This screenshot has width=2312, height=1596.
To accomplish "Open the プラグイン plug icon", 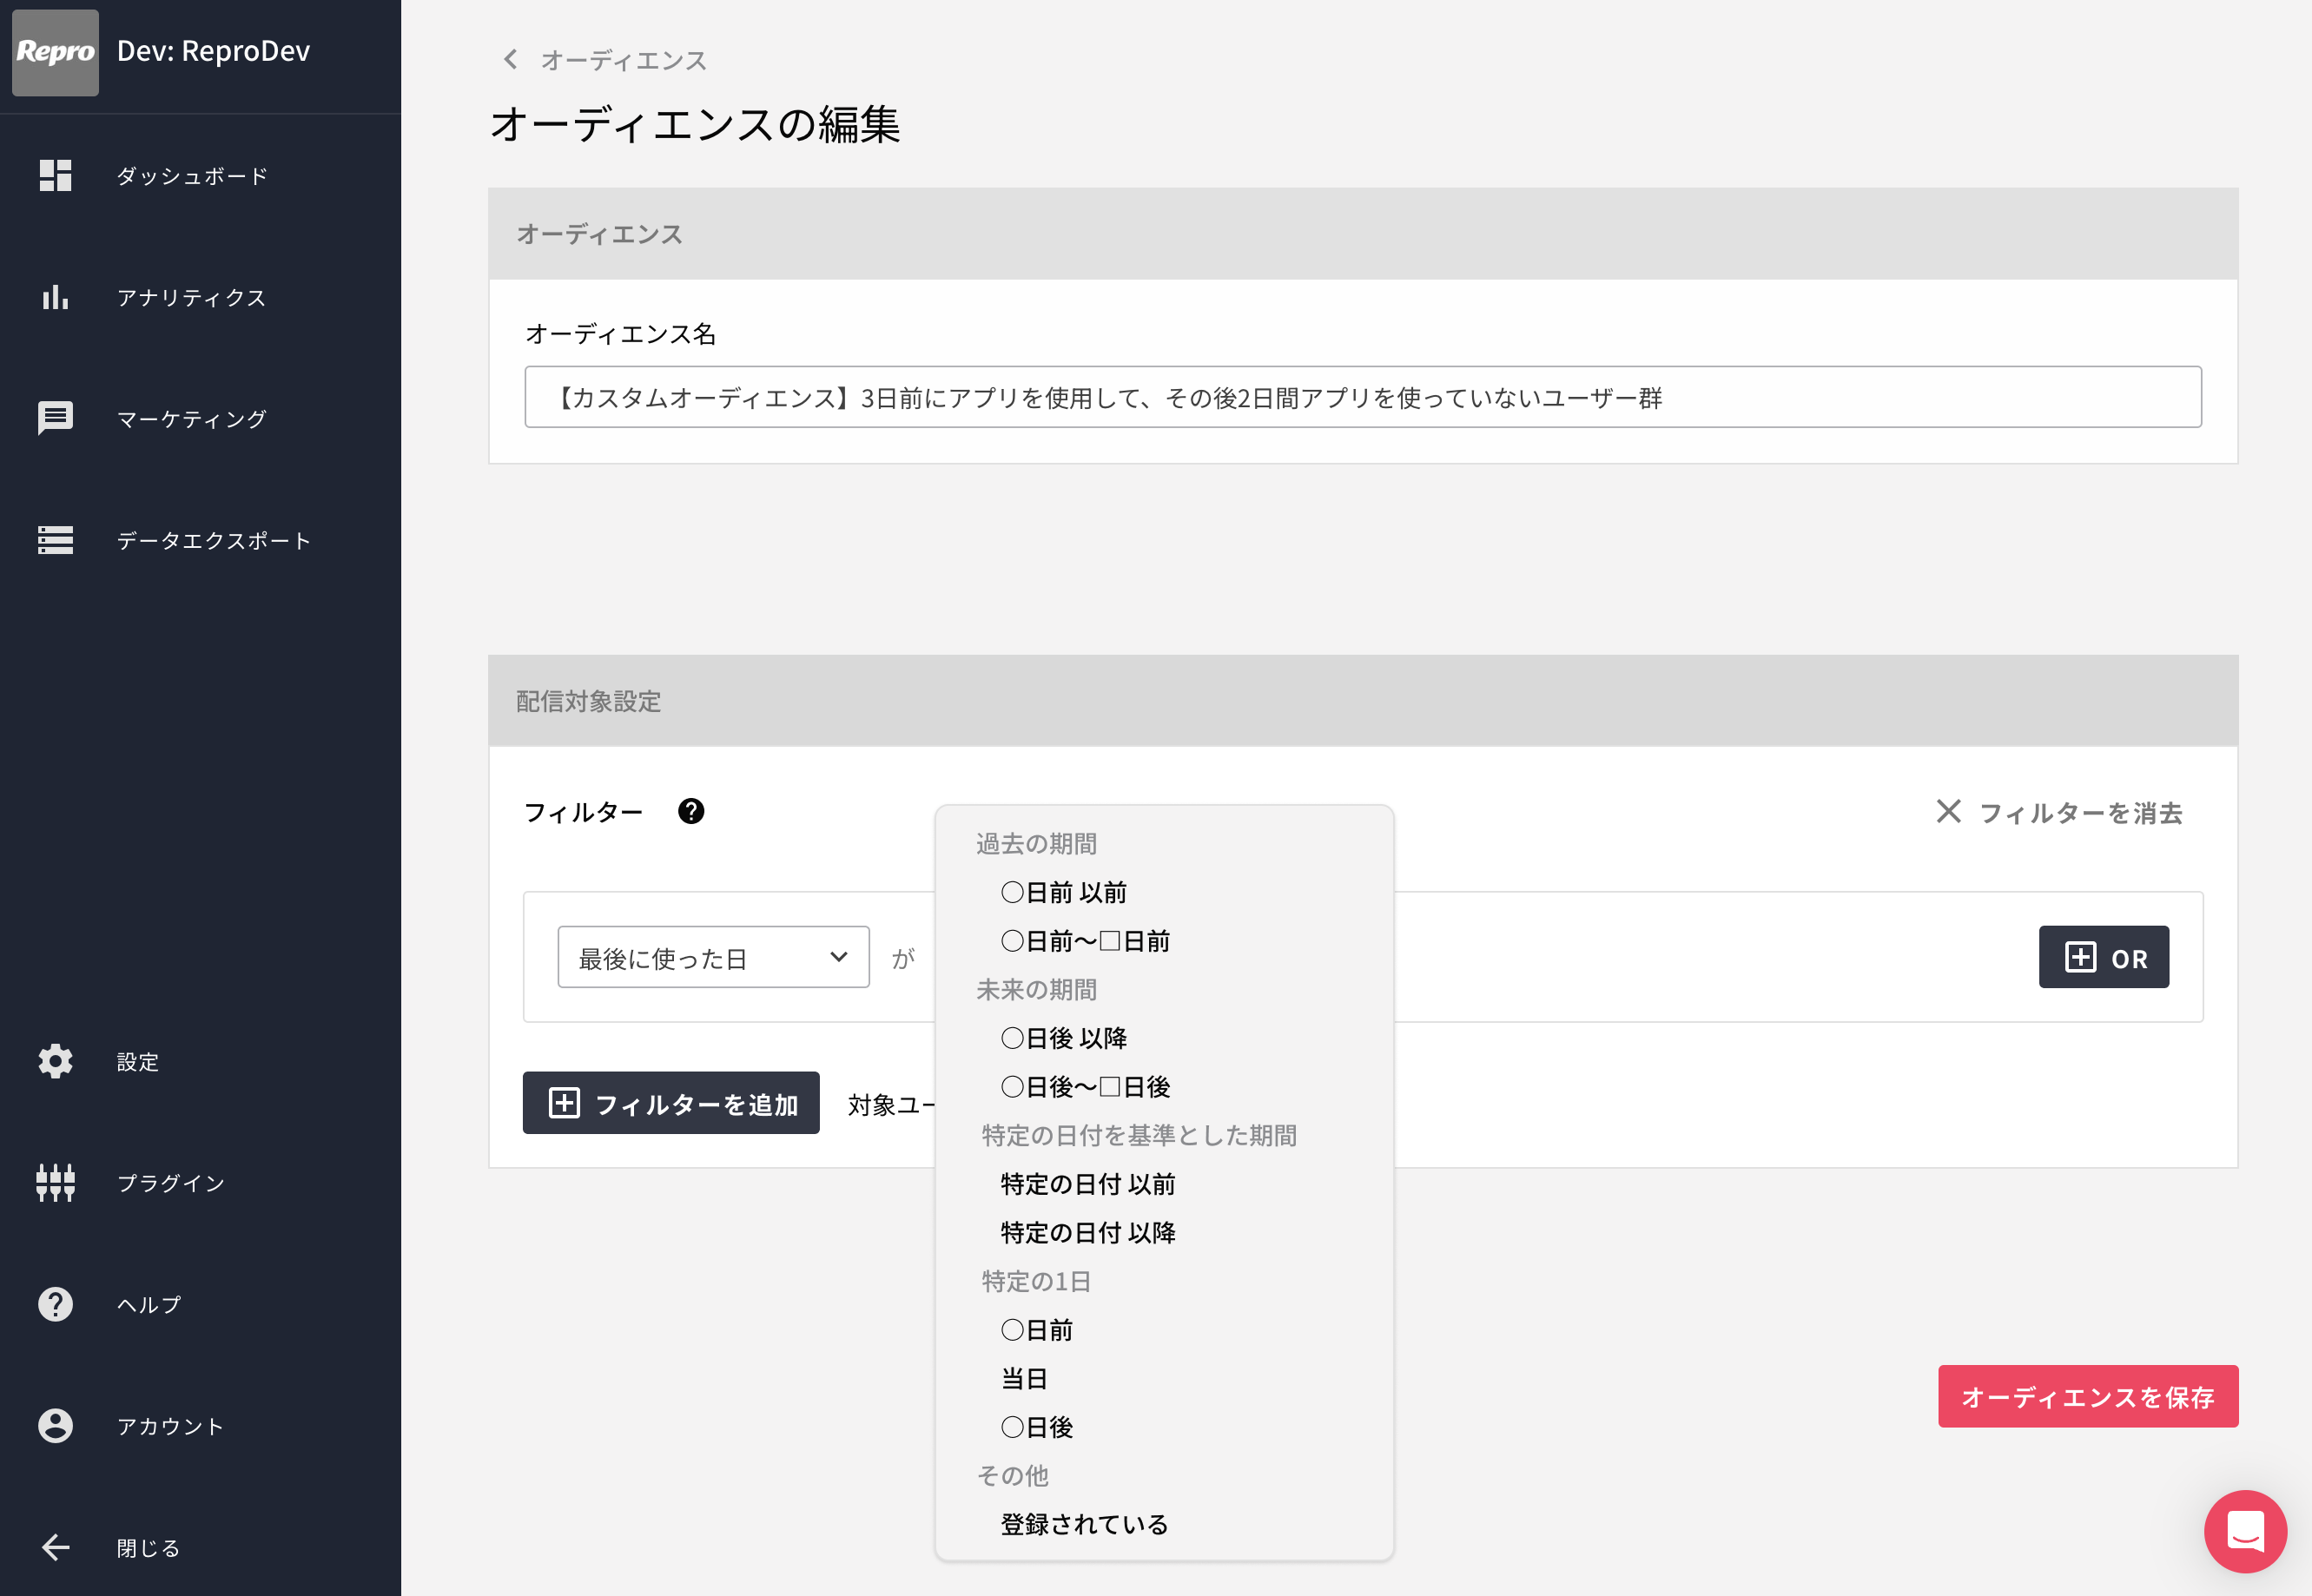I will point(55,1183).
